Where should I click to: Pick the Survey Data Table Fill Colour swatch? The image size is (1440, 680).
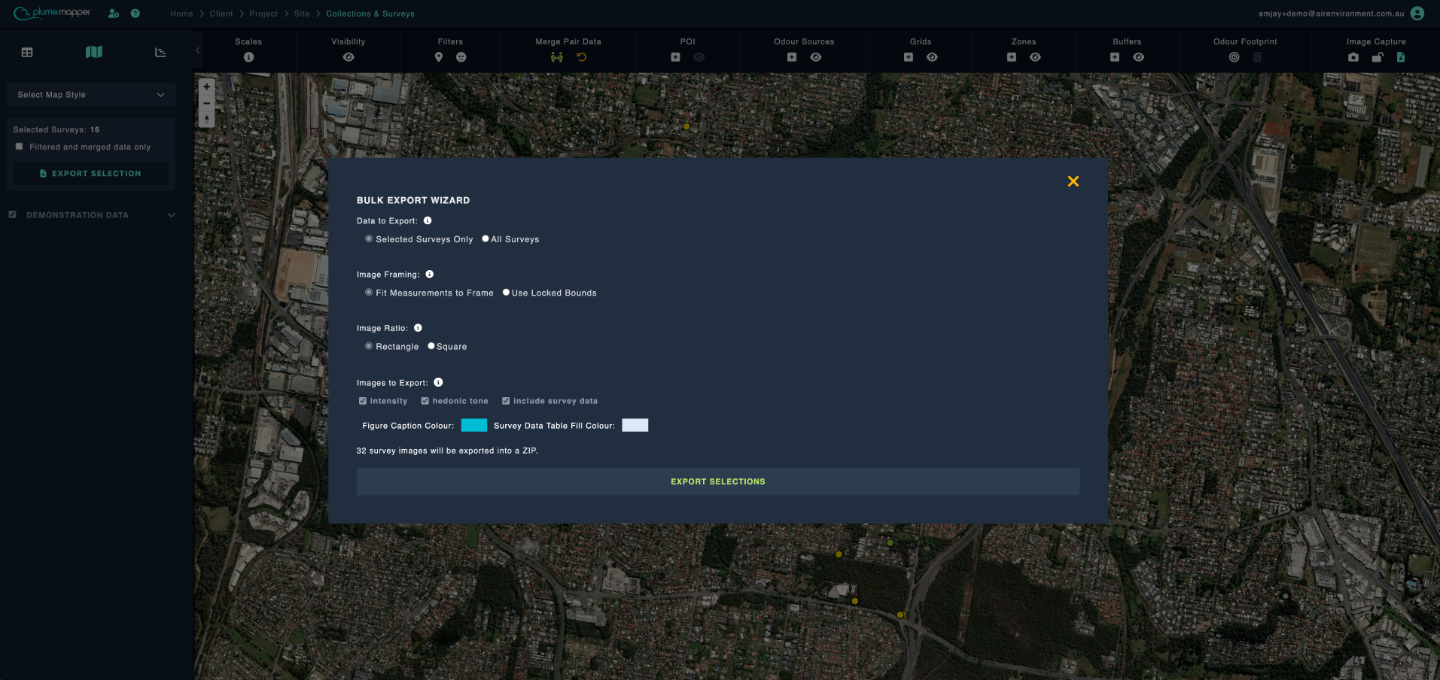635,425
